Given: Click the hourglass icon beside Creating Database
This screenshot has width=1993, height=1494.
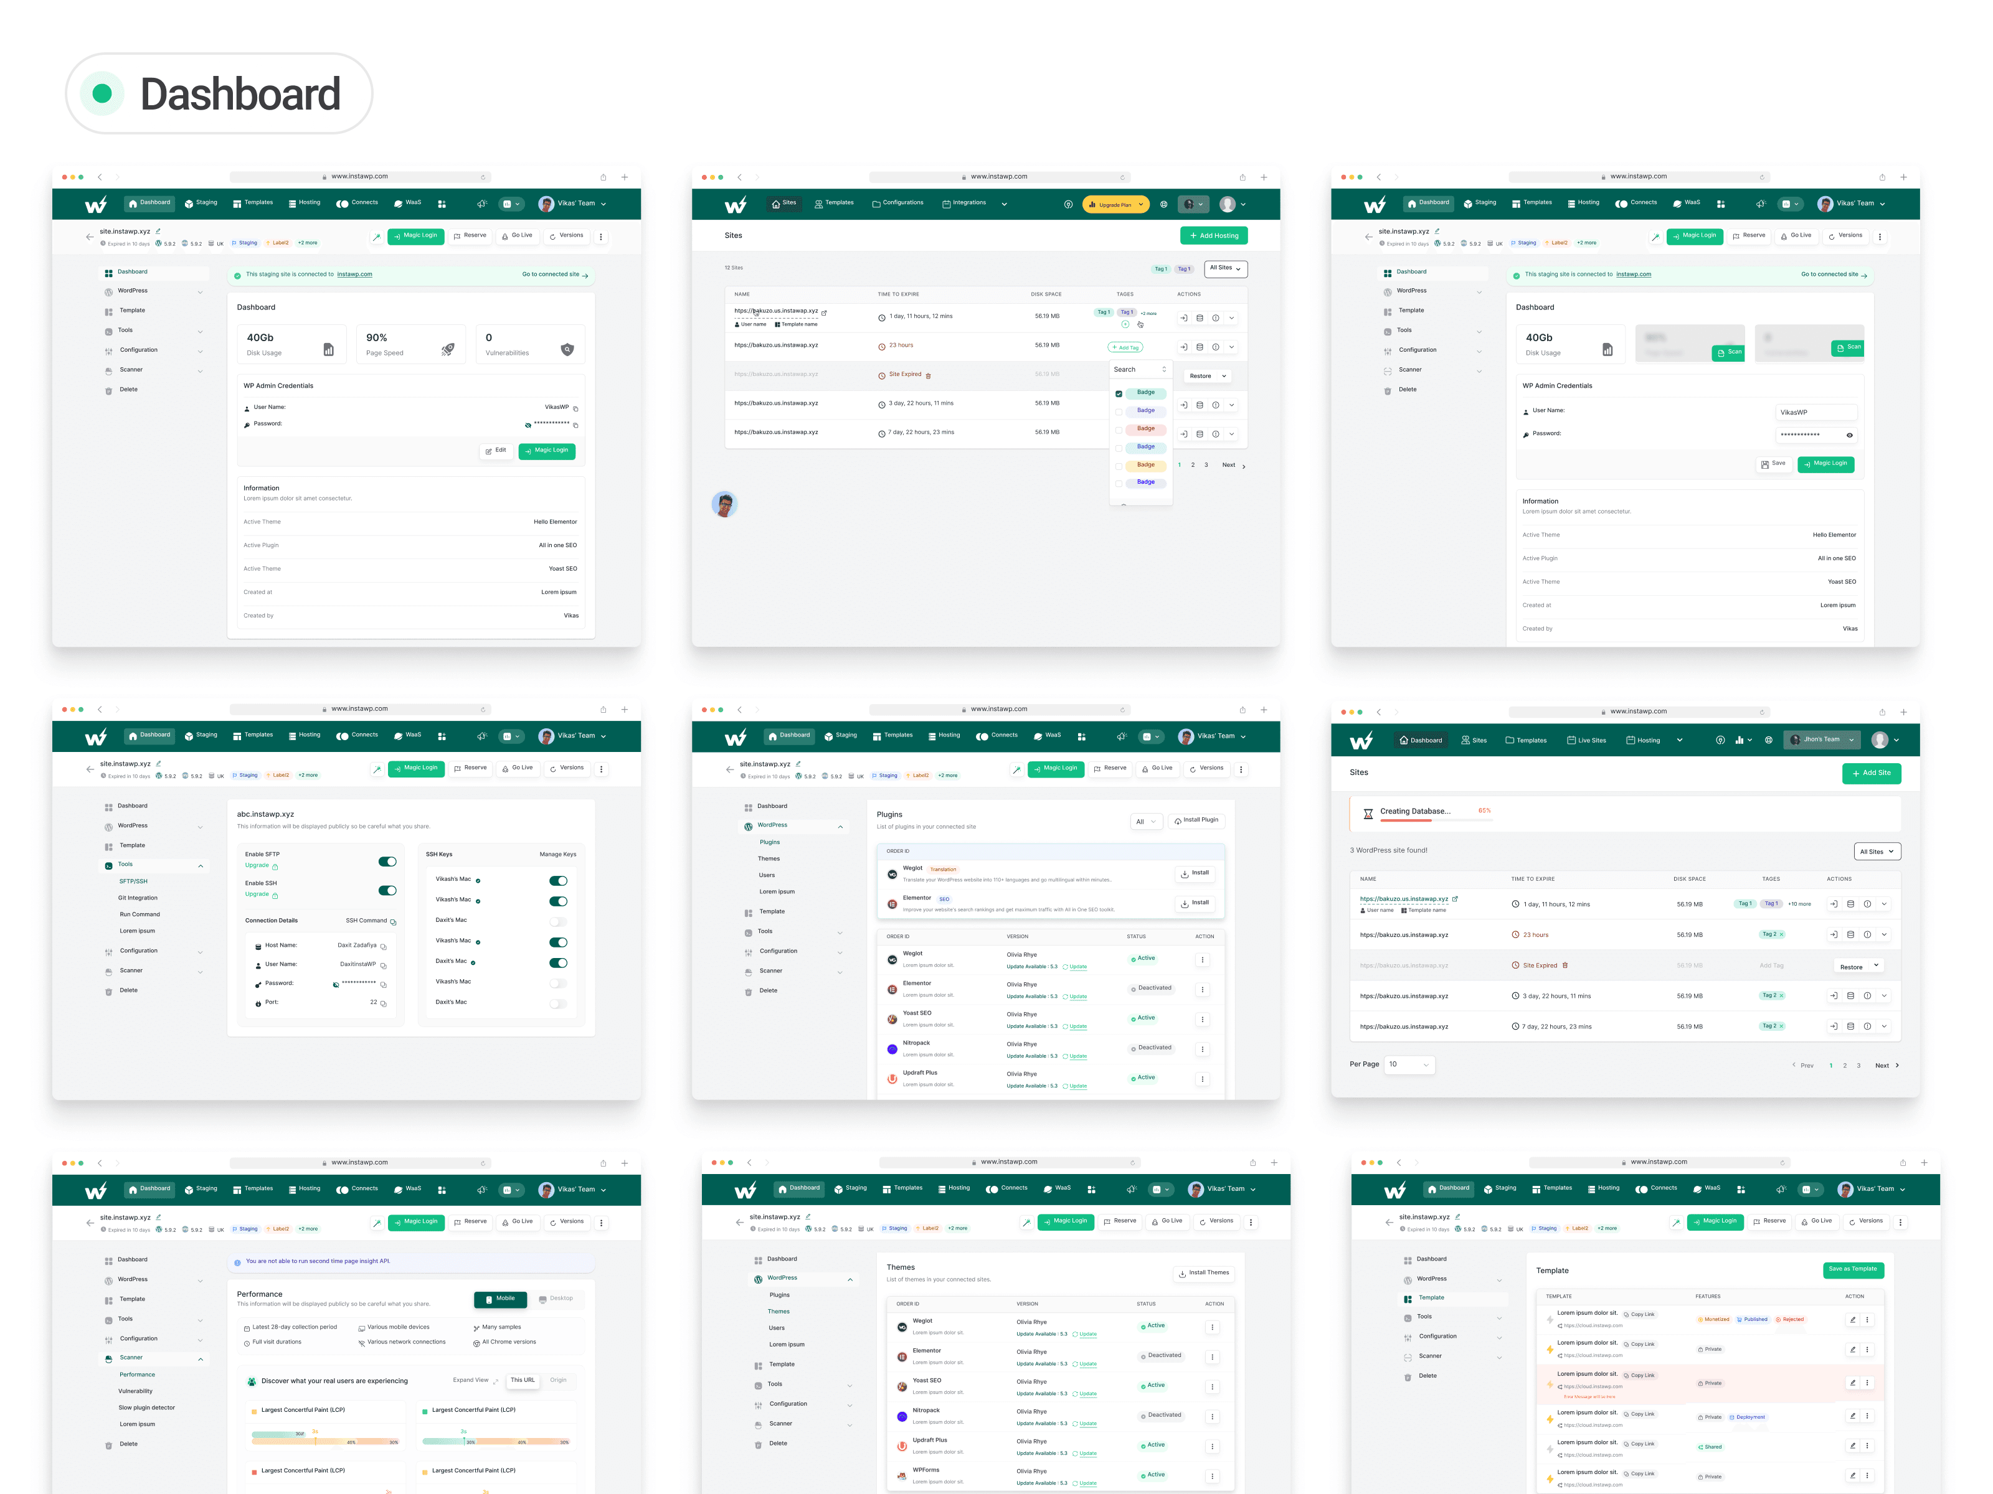Looking at the screenshot, I should [x=1368, y=813].
